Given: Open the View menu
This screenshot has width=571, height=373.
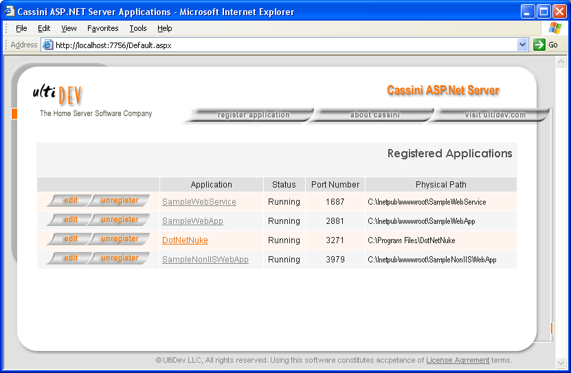Looking at the screenshot, I should tap(69, 28).
